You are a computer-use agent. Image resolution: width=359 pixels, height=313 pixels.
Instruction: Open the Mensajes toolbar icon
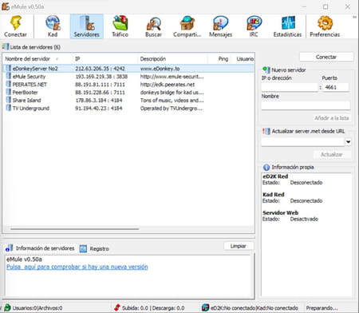tap(220, 23)
